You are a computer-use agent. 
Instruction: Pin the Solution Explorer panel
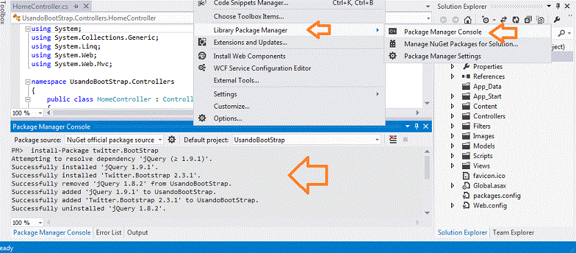click(558, 7)
